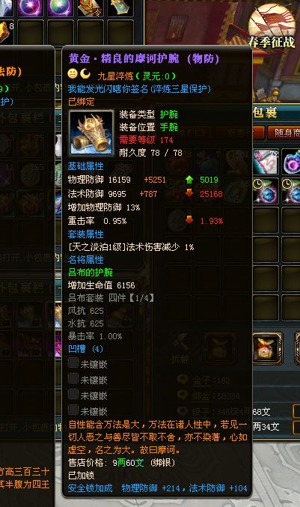Switch to the 随身商 tab
The image size is (300, 507).
[x=285, y=133]
